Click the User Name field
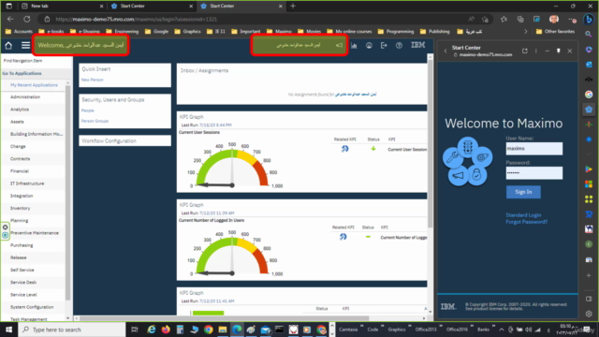The image size is (599, 337). point(534,148)
